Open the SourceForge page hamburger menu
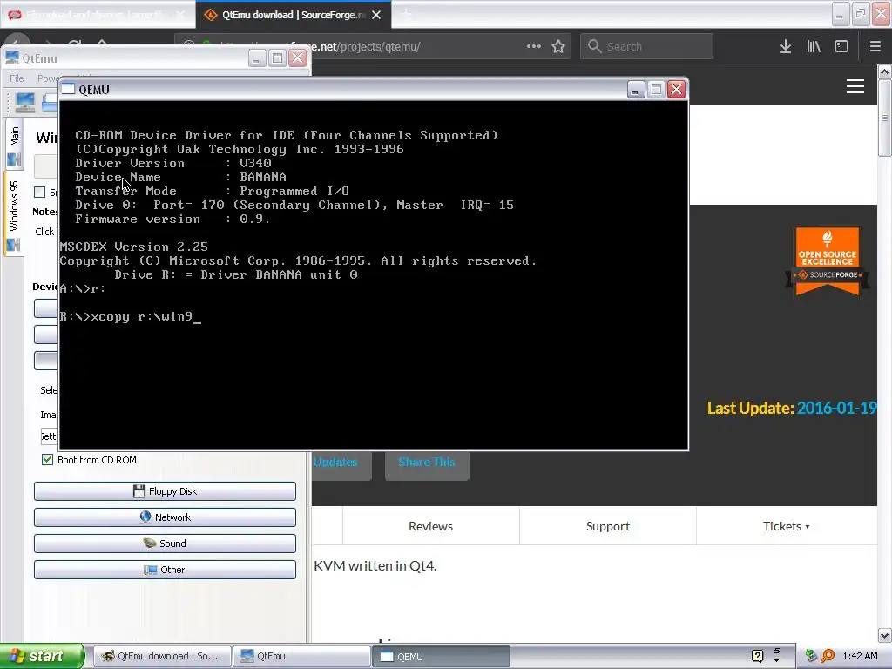The height and width of the screenshot is (669, 892). 855,86
